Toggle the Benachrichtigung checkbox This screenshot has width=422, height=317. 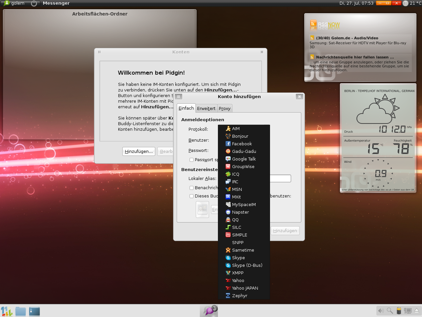pyautogui.click(x=192, y=188)
